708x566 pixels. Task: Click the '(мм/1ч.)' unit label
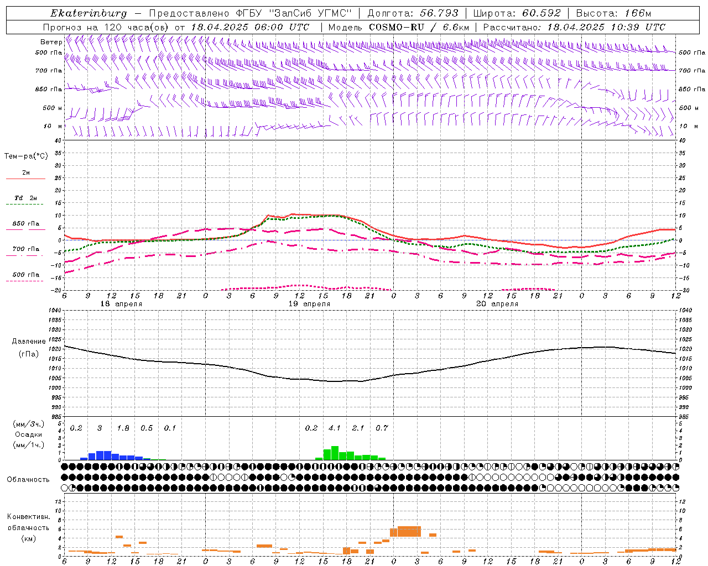(x=29, y=445)
